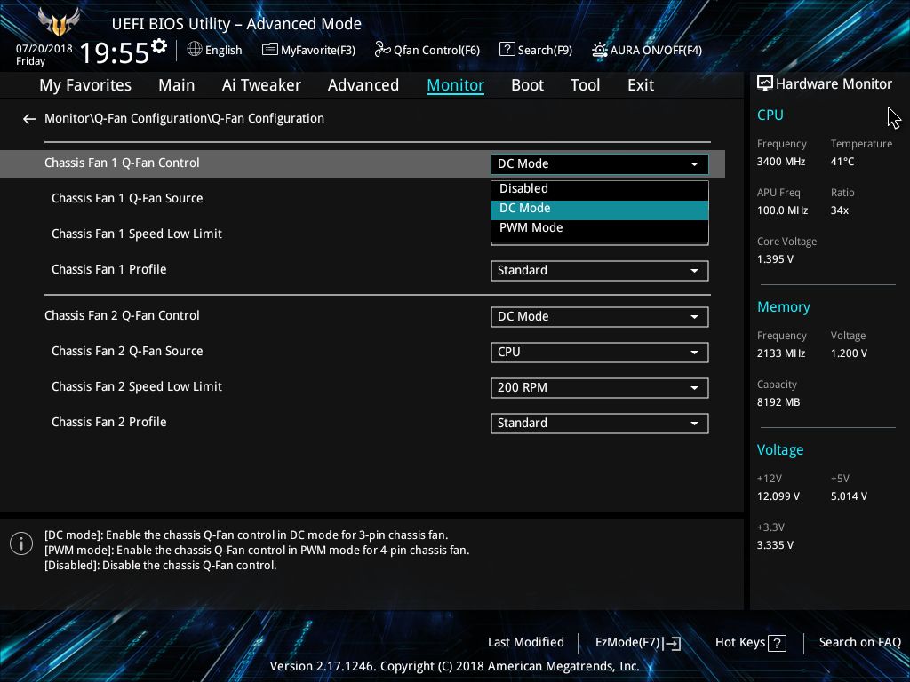Open the Ai Tweaker tab
Screen dimensions: 910x682
(x=261, y=85)
